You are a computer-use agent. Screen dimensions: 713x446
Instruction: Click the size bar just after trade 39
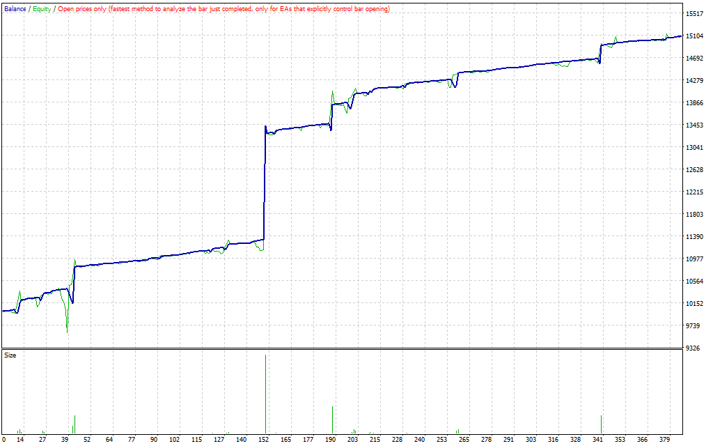tap(75, 424)
